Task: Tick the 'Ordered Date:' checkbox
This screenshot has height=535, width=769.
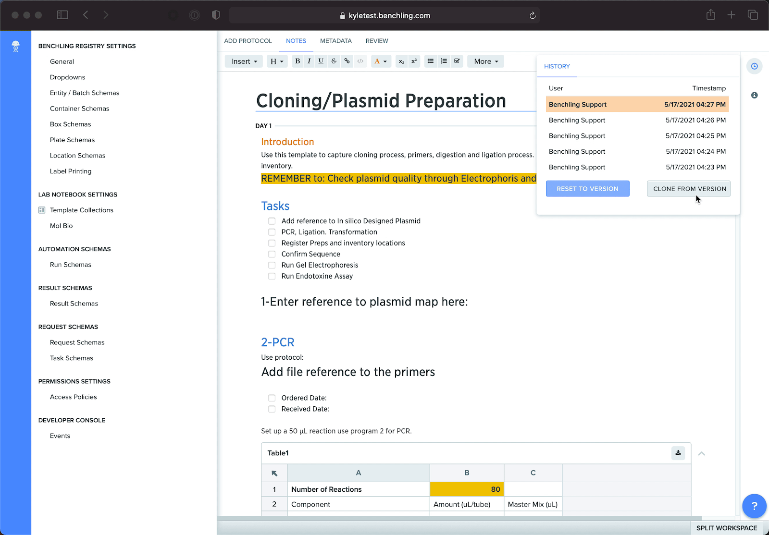Action: click(x=272, y=398)
